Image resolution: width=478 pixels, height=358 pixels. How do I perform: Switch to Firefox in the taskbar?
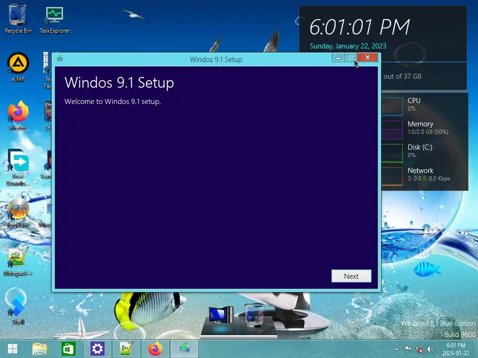point(155,349)
